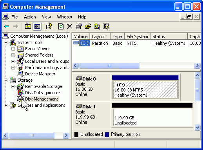Collapse the Storage node

click(5, 80)
